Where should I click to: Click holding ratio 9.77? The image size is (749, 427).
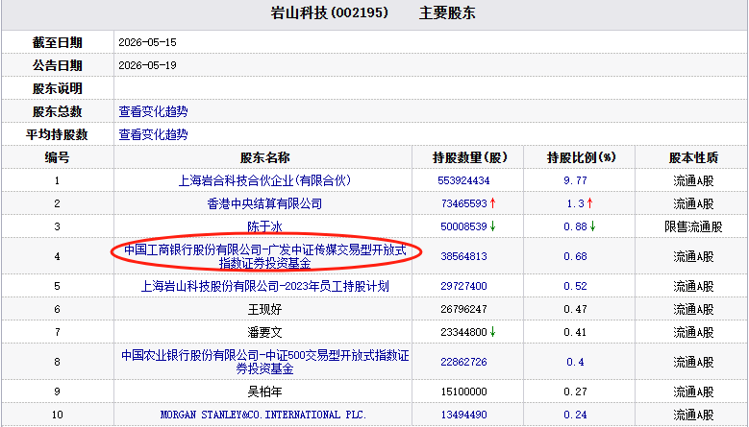(575, 180)
